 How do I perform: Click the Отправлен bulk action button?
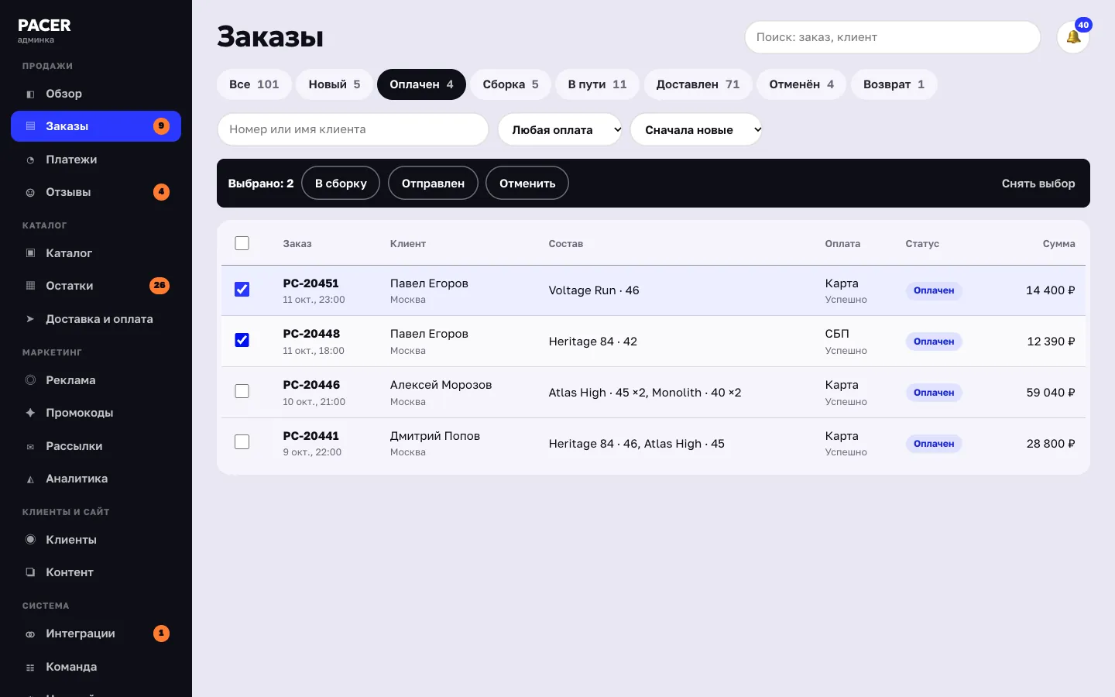coord(433,183)
